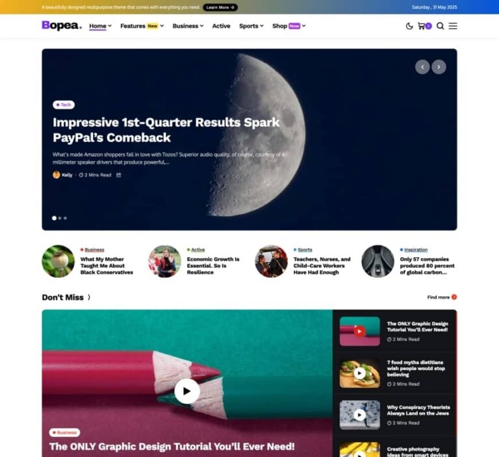499x457 pixels.
Task: Play the food myths video thumbnail
Action: tap(359, 373)
